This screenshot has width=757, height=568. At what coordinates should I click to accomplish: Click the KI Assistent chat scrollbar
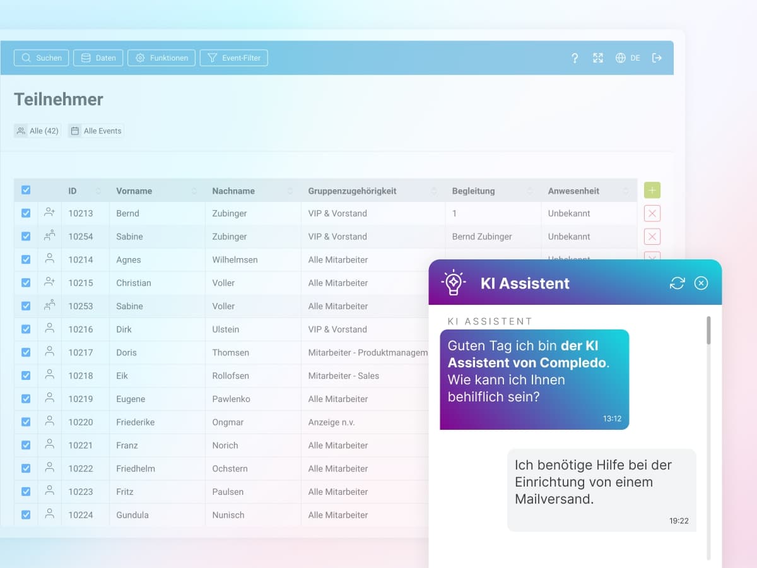click(708, 331)
